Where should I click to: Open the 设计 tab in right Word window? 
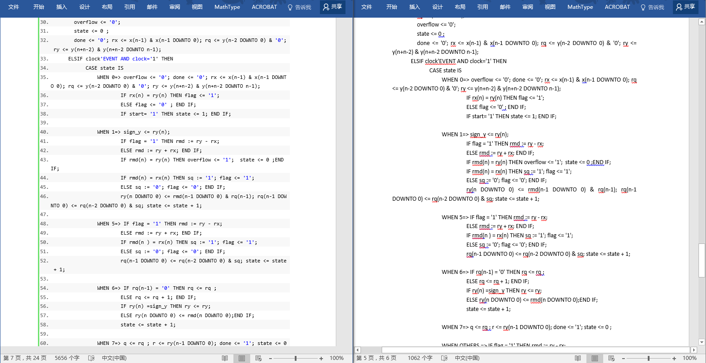(x=437, y=7)
